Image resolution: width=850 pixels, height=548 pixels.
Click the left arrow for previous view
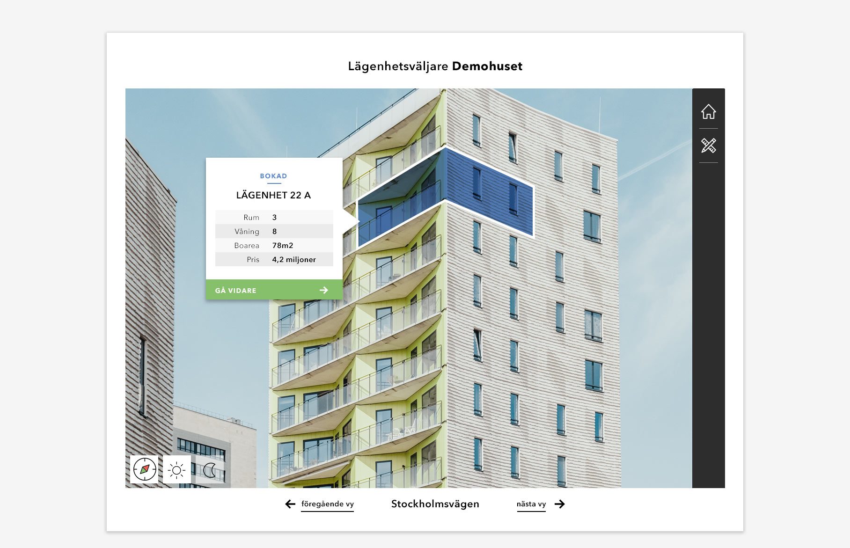click(x=290, y=504)
